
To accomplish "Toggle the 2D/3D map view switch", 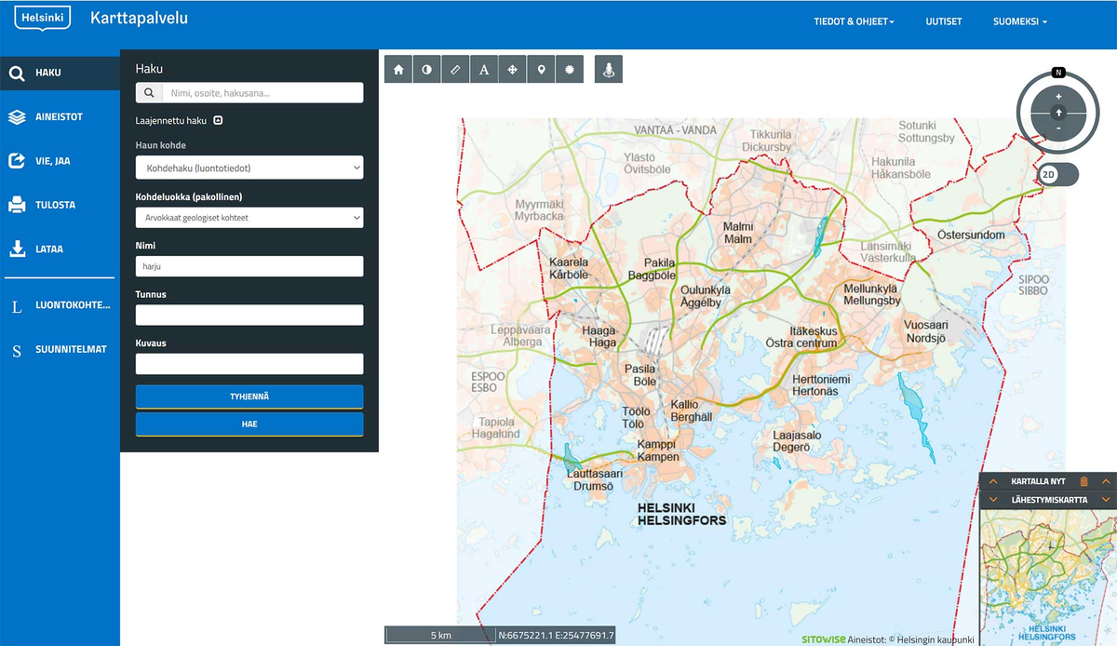I will (1058, 174).
